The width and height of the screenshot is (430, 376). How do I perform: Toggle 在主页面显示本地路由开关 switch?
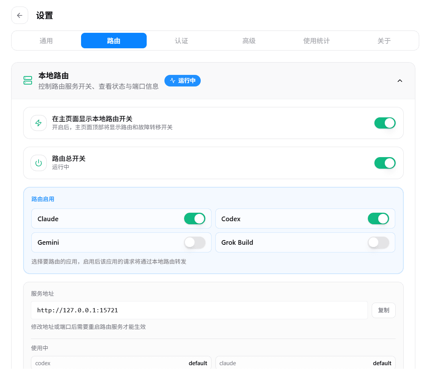tap(385, 123)
